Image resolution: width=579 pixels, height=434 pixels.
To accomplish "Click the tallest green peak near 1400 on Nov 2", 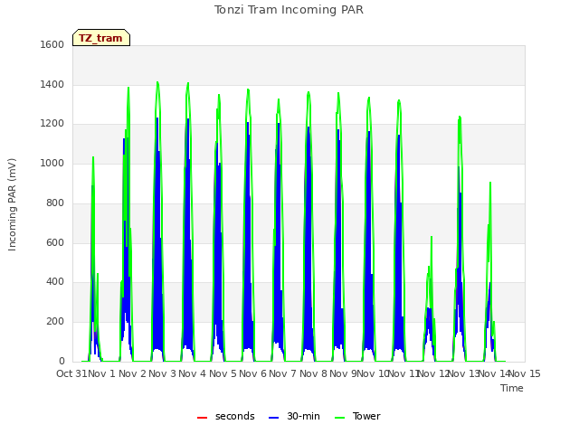I will (157, 82).
